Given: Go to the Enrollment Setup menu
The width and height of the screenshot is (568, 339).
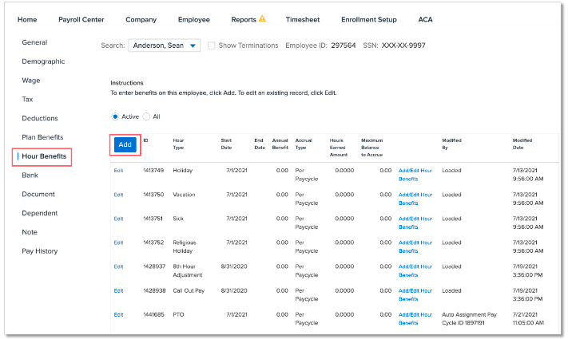Looking at the screenshot, I should click(x=368, y=19).
